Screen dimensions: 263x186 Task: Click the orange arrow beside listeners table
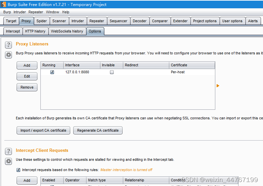tap(218, 86)
